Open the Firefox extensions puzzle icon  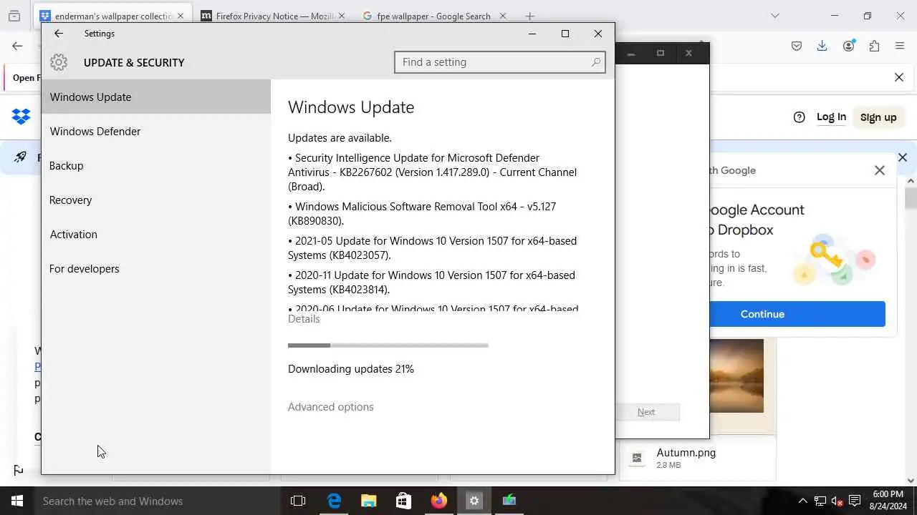[874, 46]
